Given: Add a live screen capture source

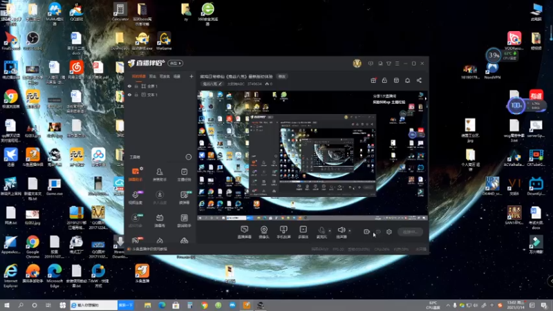Looking at the screenshot, I should [244, 232].
